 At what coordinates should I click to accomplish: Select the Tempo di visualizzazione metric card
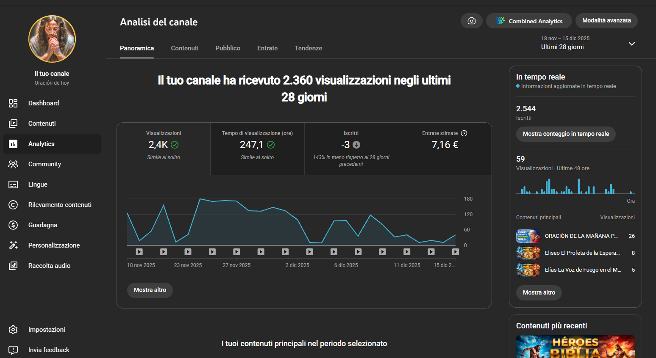pyautogui.click(x=257, y=149)
